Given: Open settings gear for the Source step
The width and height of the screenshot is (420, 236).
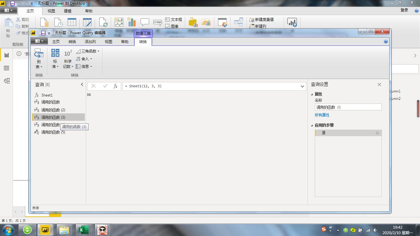Looking at the screenshot, I should point(378,133).
